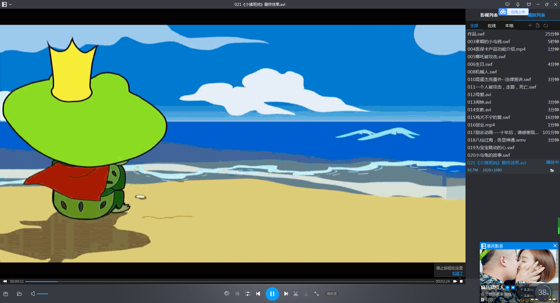
Task: Select 019为宝宝跳动的心.swf in playlist
Action: pyautogui.click(x=513, y=148)
